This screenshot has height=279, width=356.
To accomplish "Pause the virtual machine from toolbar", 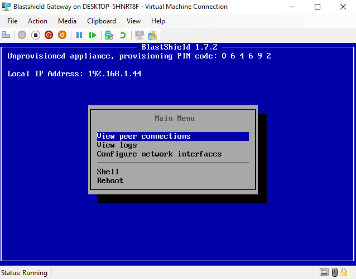I will [x=79, y=35].
